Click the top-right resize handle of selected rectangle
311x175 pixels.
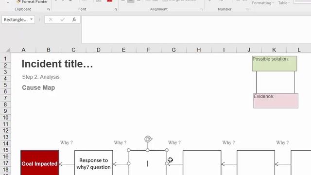coord(167,150)
